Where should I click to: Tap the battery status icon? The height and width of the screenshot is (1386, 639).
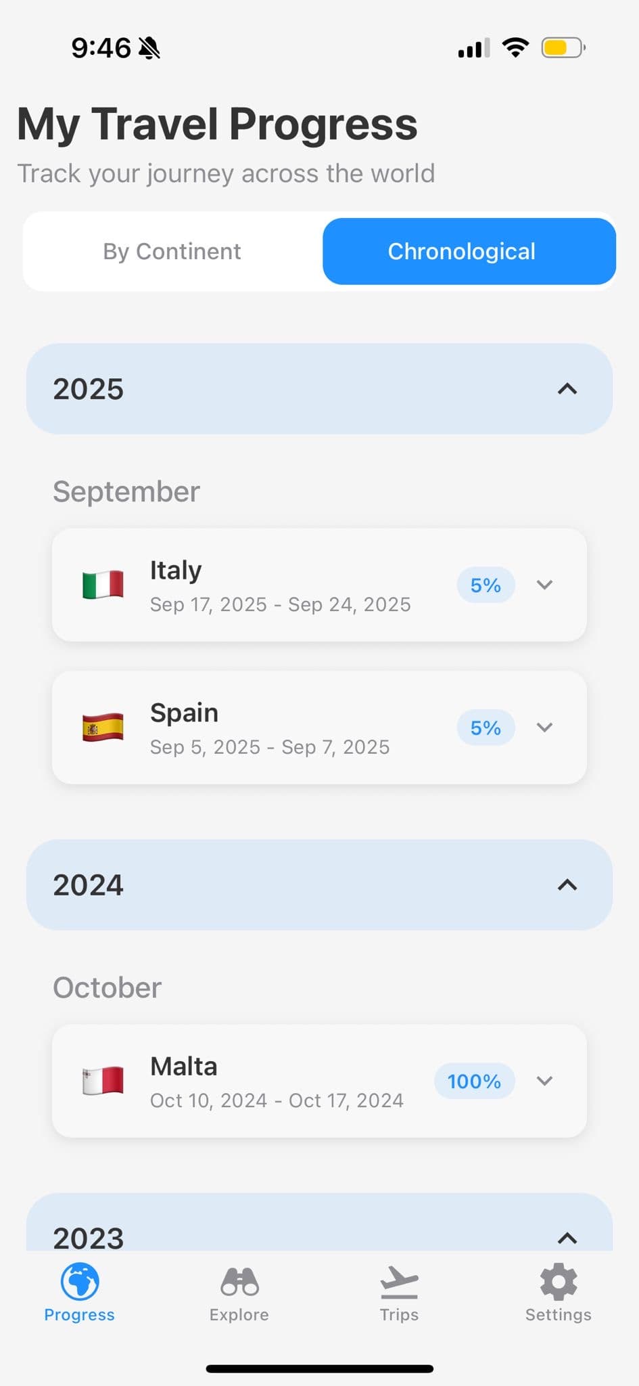(563, 48)
